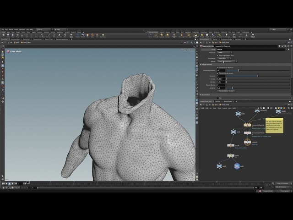Select the Sphere shelf tool

click(8, 35)
